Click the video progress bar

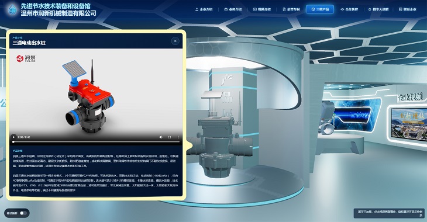(x=97, y=142)
